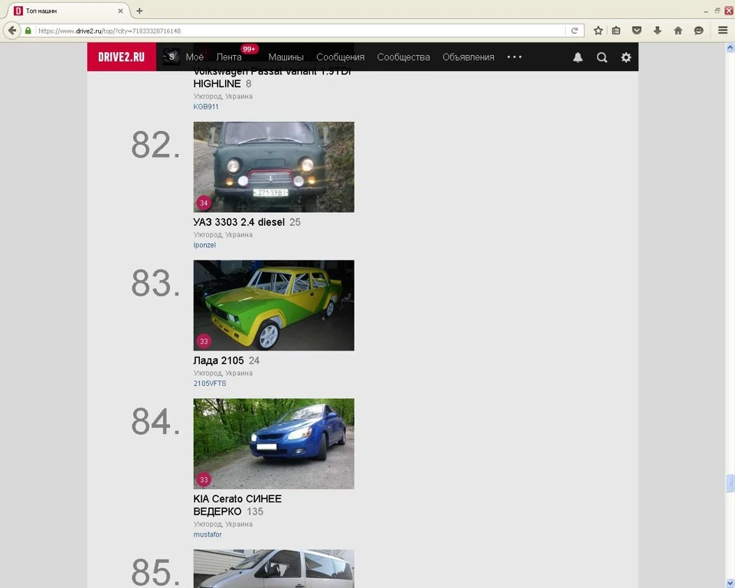Screen dimensions: 735x588
Task: Click the rank number 84.
Action: coord(155,421)
